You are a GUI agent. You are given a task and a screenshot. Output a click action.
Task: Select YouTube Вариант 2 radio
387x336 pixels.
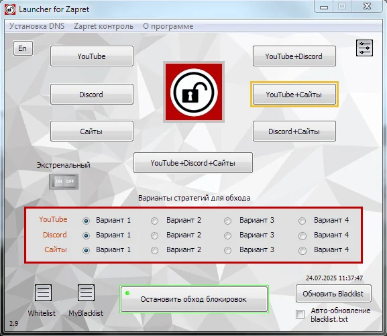pos(154,221)
